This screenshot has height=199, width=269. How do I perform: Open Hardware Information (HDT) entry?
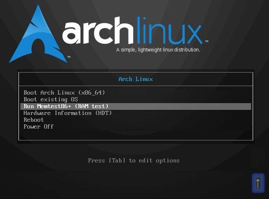click(135, 113)
